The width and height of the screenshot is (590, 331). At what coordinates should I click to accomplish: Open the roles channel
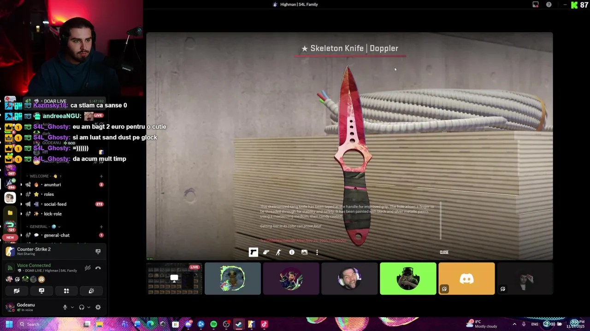pos(65,194)
